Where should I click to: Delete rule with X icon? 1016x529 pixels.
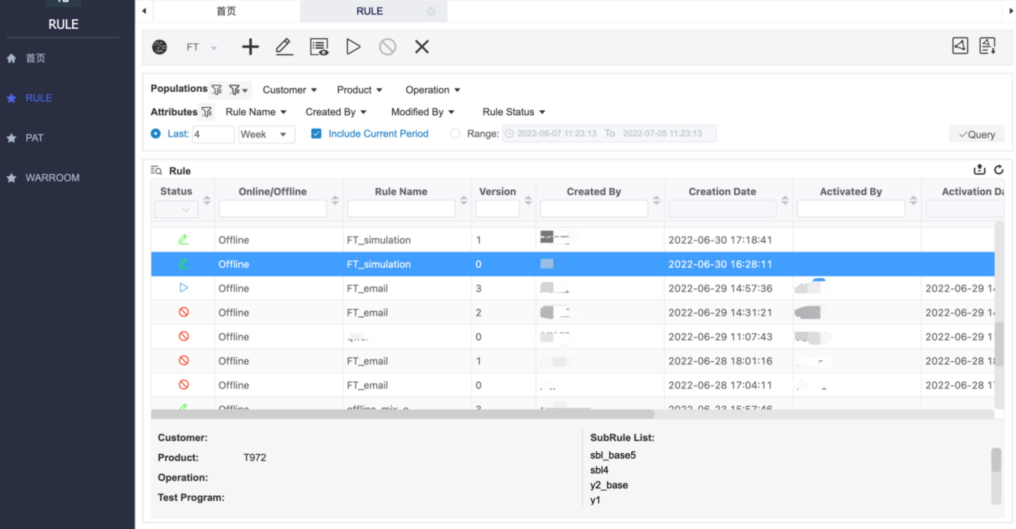(422, 47)
